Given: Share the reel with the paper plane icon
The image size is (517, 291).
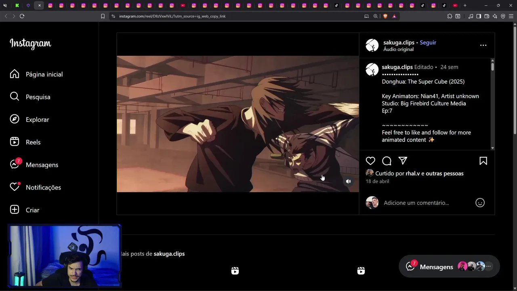Looking at the screenshot, I should pos(403,161).
